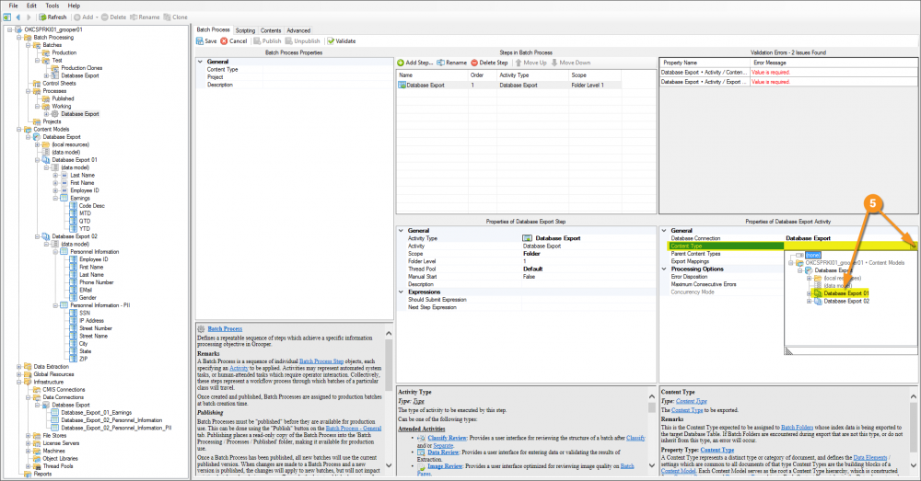921x481 pixels.
Task: Click the Rename step icon
Action: point(441,63)
